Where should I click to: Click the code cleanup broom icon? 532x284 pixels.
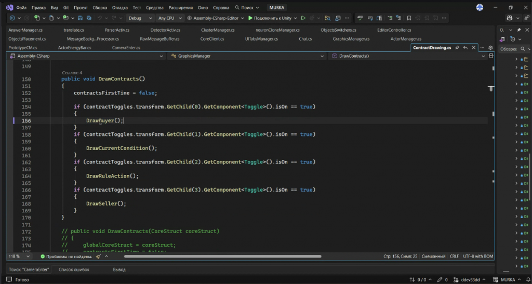pyautogui.click(x=98, y=256)
